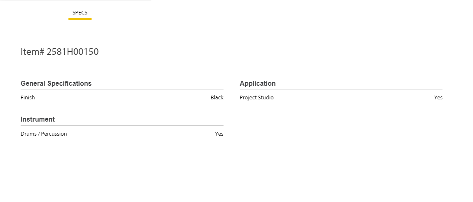Click the word Specifications in heading

click(x=69, y=83)
